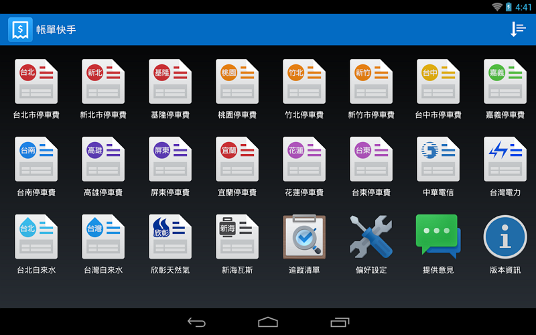Tap 提供意見 feedback chat icon
The width and height of the screenshot is (536, 335).
(x=438, y=237)
